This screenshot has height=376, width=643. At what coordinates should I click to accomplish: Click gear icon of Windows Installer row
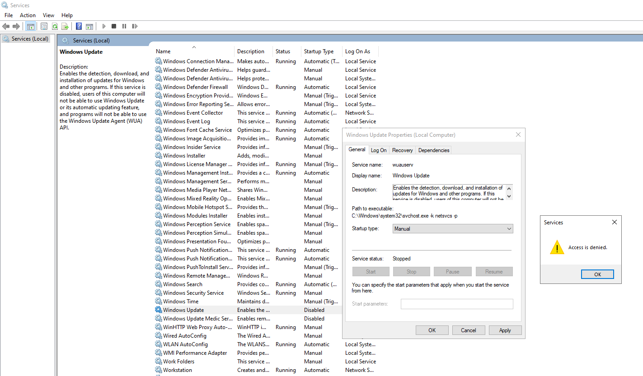(x=159, y=156)
